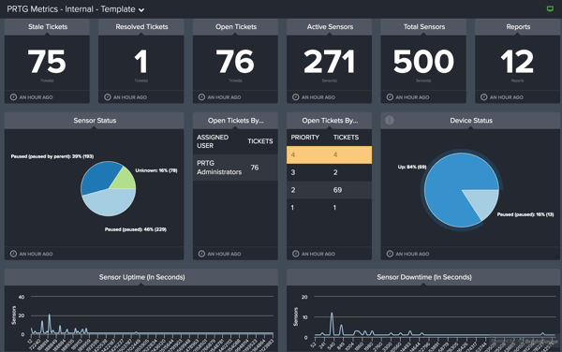Click the Stale Tickets widget title
The height and width of the screenshot is (352, 562).
pos(48,27)
